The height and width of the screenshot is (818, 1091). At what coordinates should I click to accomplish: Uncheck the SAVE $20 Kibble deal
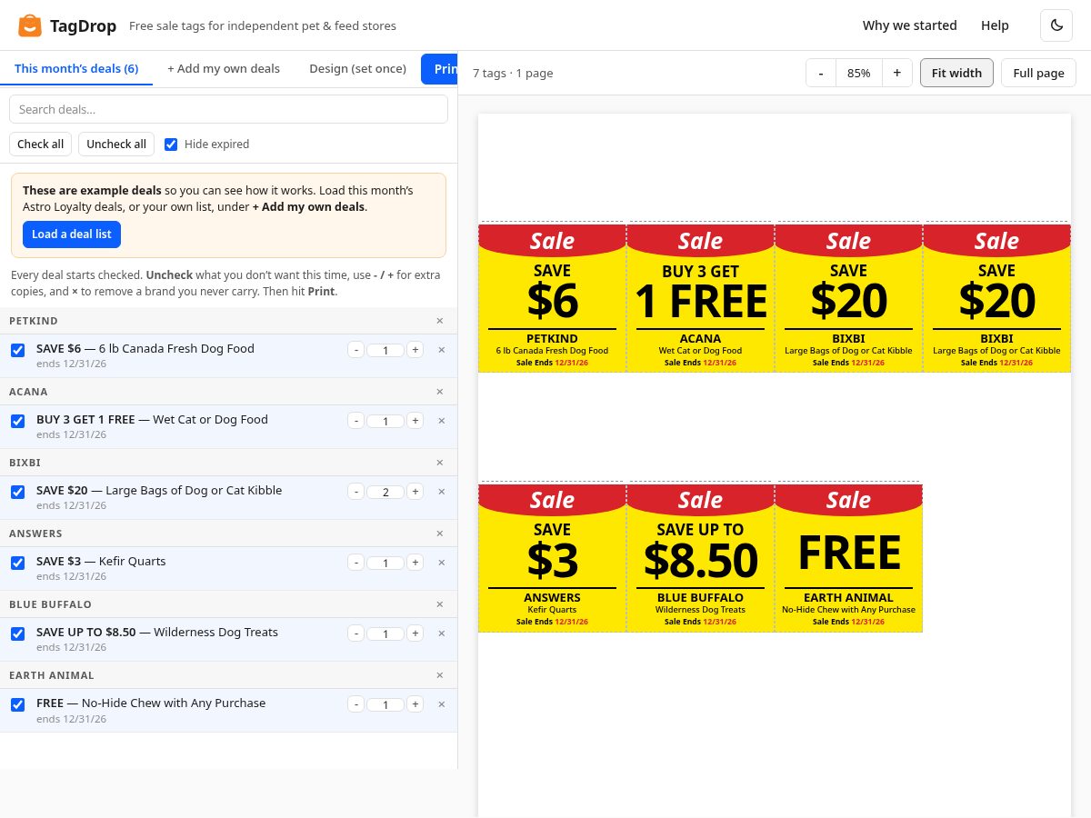pos(17,492)
